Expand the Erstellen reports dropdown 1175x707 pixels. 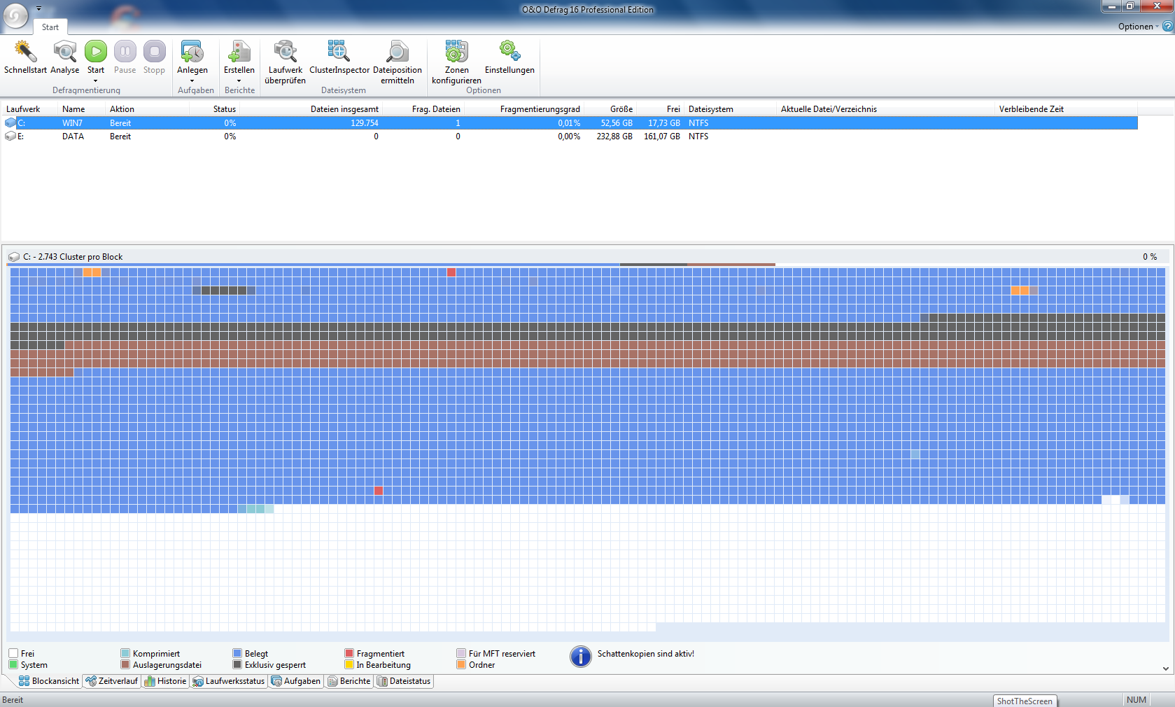click(239, 80)
